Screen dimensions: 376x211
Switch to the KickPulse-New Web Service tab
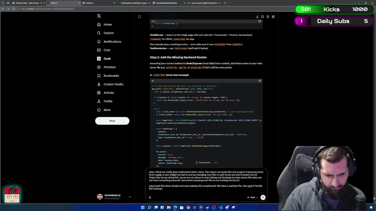point(28,3)
